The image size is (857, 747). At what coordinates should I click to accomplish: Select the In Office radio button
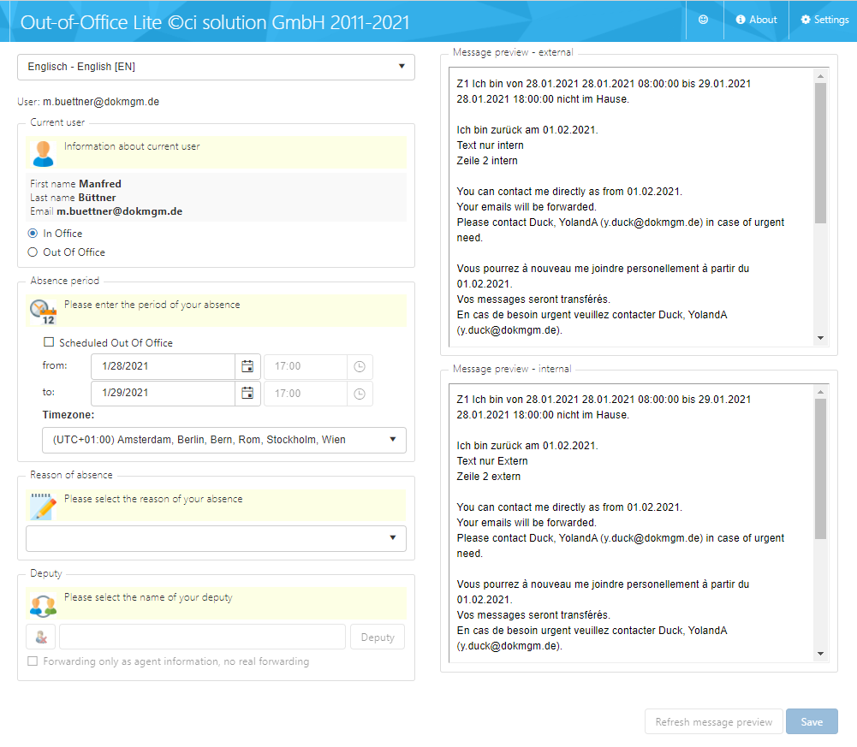33,234
